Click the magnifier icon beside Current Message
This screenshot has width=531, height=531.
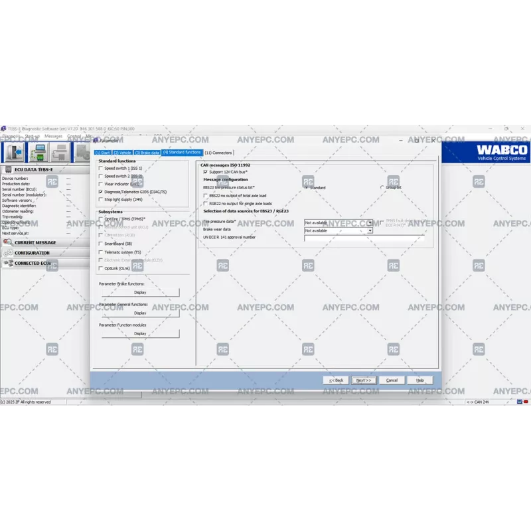pyautogui.click(x=8, y=243)
